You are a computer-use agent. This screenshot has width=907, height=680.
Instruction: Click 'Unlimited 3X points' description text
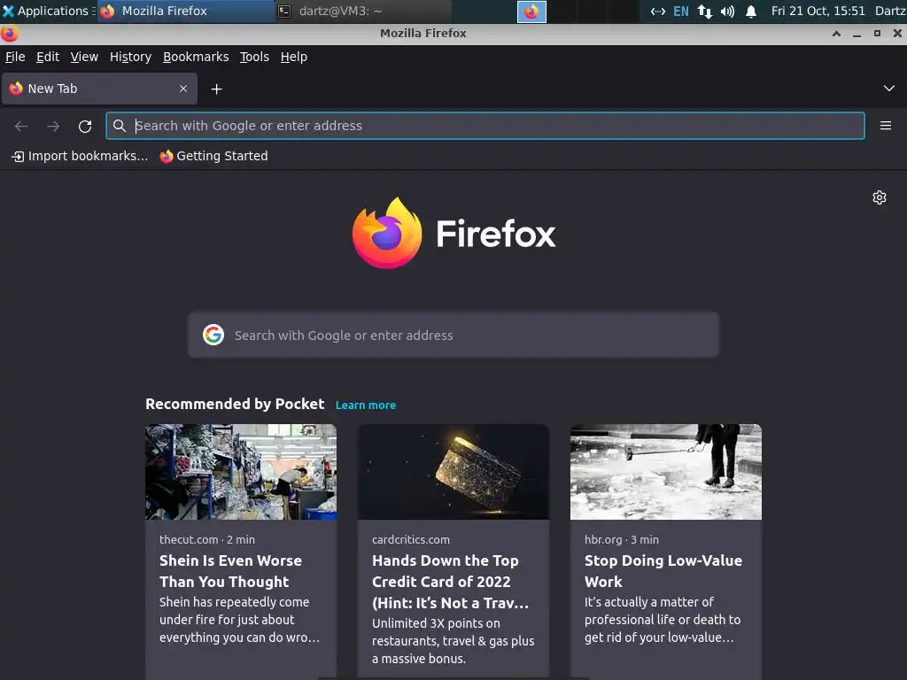pyautogui.click(x=453, y=641)
